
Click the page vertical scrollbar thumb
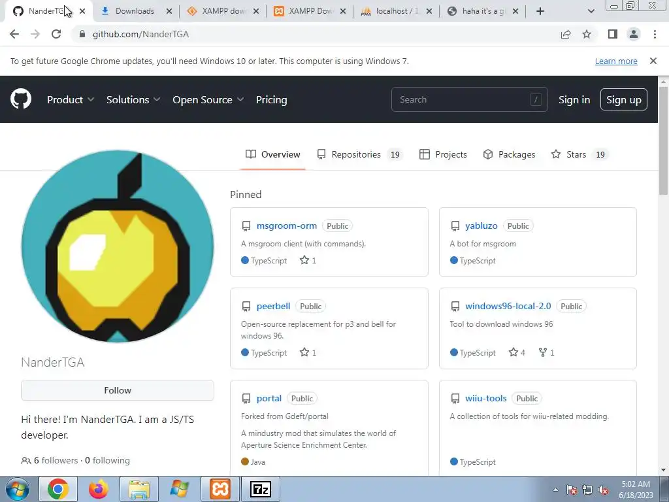[x=664, y=141]
